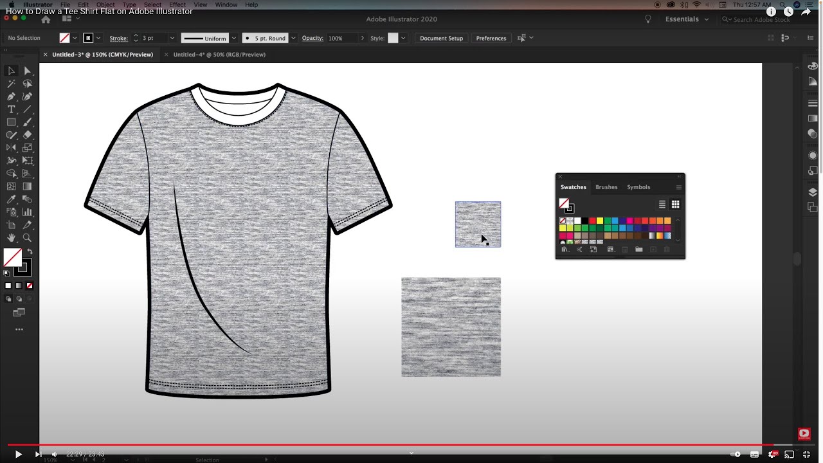Select the Blend tool

pyautogui.click(x=27, y=199)
